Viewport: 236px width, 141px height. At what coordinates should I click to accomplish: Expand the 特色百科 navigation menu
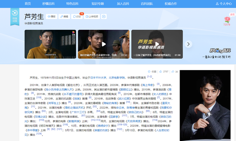coord(72,4)
